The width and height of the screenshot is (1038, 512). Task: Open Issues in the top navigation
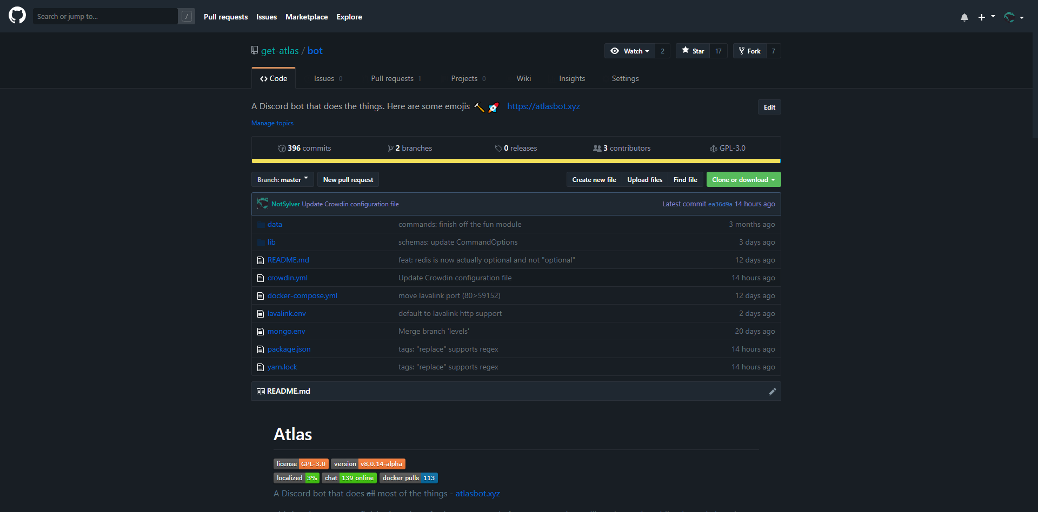[267, 17]
